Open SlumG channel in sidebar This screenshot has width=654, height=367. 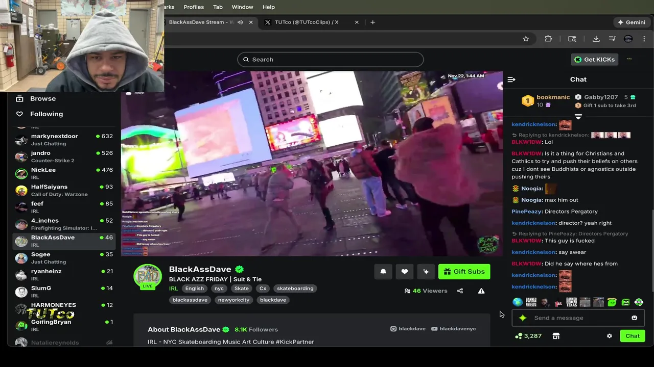65,291
